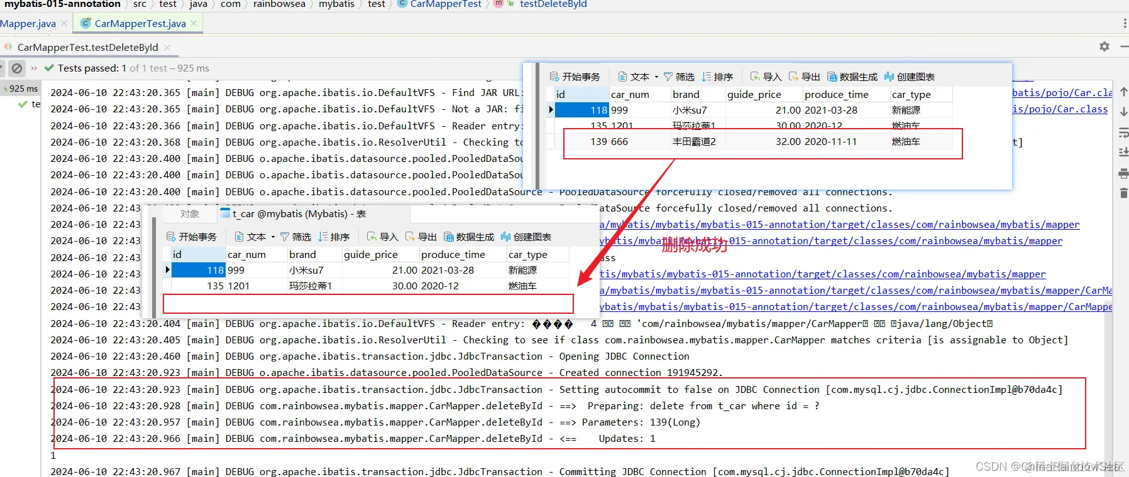Click the Parameters: 139(Long) log line
This screenshot has width=1129, height=477.
[375, 422]
